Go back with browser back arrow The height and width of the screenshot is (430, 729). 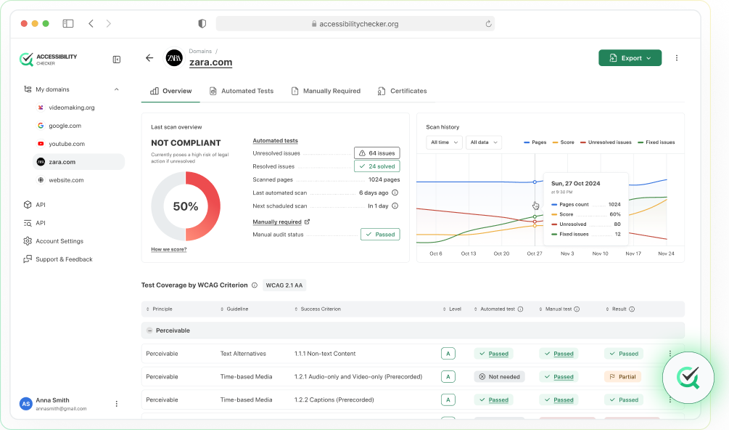pyautogui.click(x=91, y=23)
